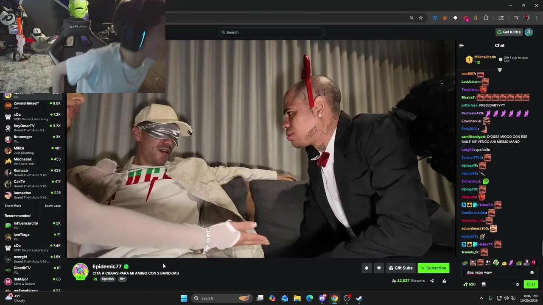Open OBS Studio from the taskbar

click(x=347, y=298)
